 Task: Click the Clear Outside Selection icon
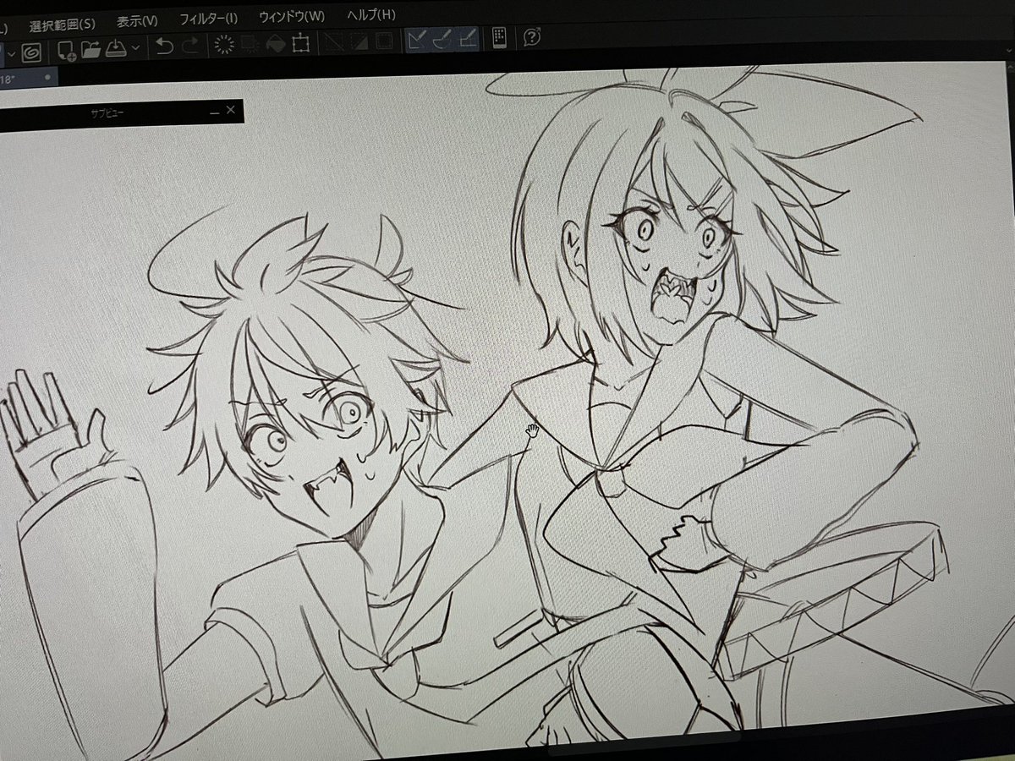250,44
